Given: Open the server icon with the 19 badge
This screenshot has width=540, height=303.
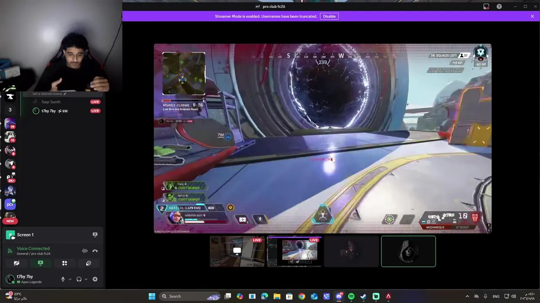Looking at the screenshot, I should point(10,124).
